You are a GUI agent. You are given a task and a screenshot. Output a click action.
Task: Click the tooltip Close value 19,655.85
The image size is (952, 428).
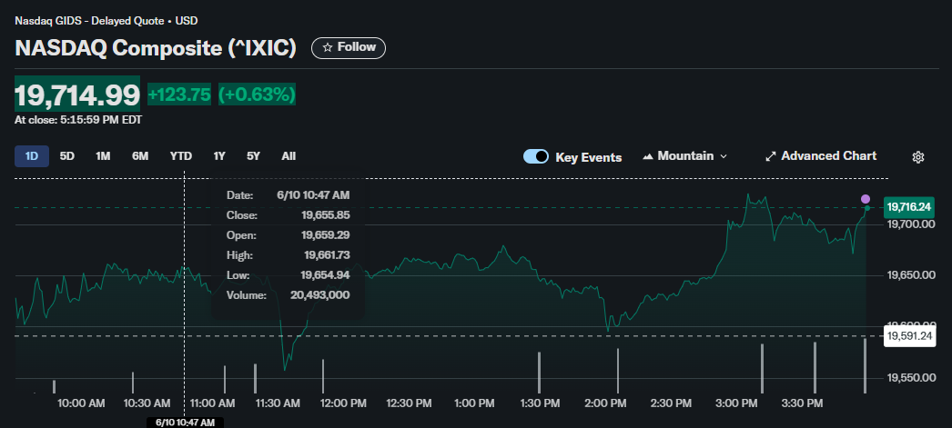tap(326, 215)
